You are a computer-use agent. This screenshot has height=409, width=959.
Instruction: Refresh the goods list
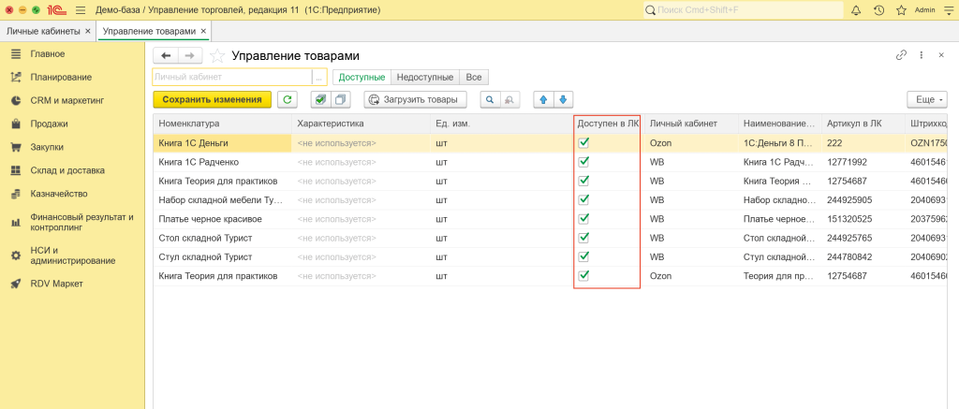(288, 99)
